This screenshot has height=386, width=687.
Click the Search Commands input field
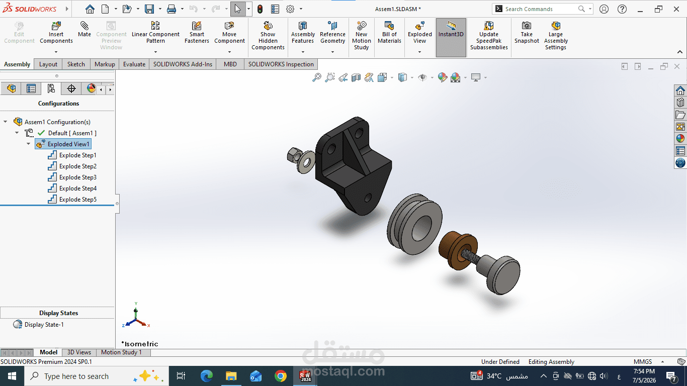pos(541,9)
